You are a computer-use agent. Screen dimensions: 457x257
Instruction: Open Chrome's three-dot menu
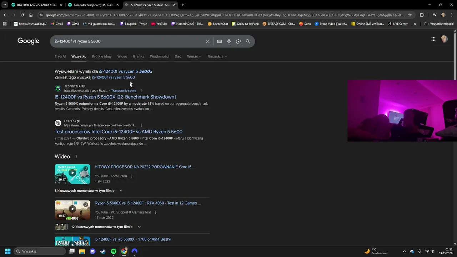click(452, 15)
